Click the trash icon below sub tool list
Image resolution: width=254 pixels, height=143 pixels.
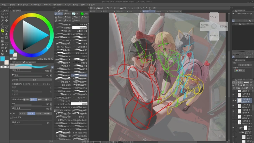[88, 142]
